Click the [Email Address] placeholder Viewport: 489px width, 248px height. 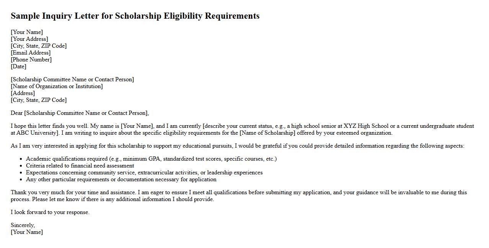(31, 53)
